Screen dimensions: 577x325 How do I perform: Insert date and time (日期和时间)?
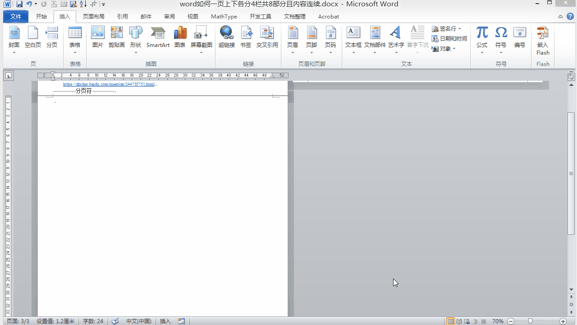point(449,39)
